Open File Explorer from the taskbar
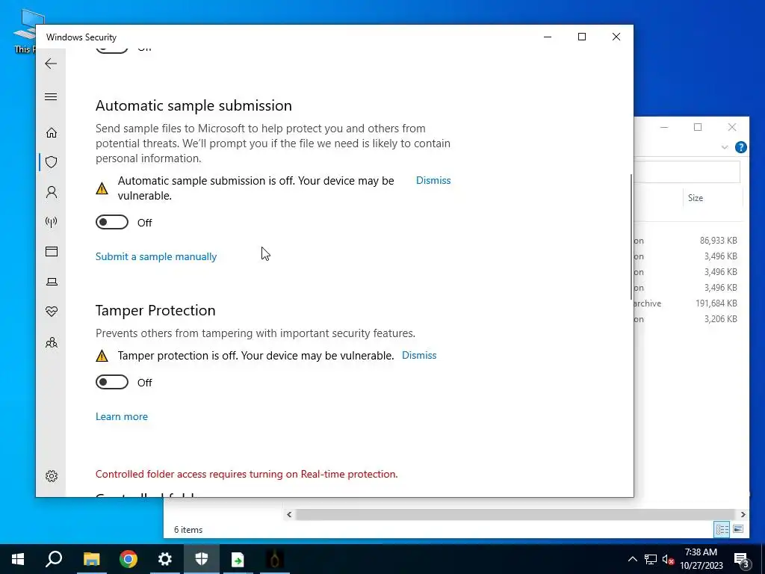Viewport: 765px width, 574px height. (x=91, y=559)
